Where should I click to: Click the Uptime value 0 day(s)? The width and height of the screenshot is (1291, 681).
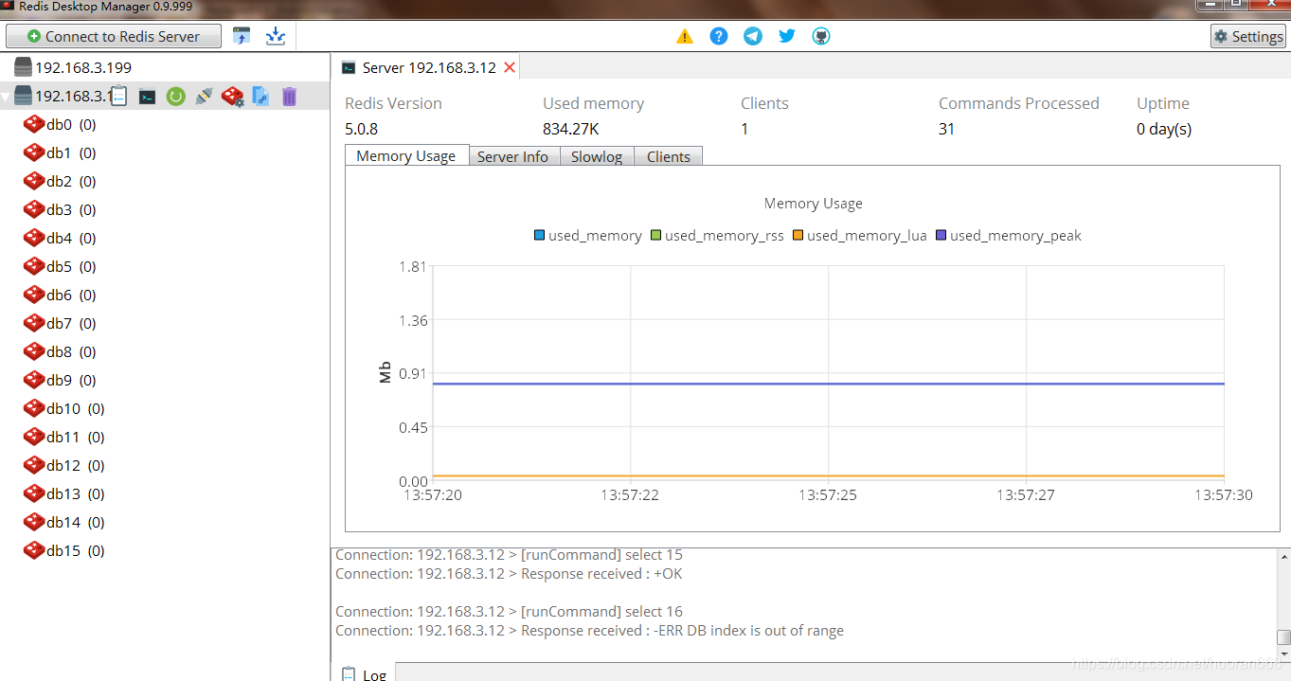[x=1164, y=129]
